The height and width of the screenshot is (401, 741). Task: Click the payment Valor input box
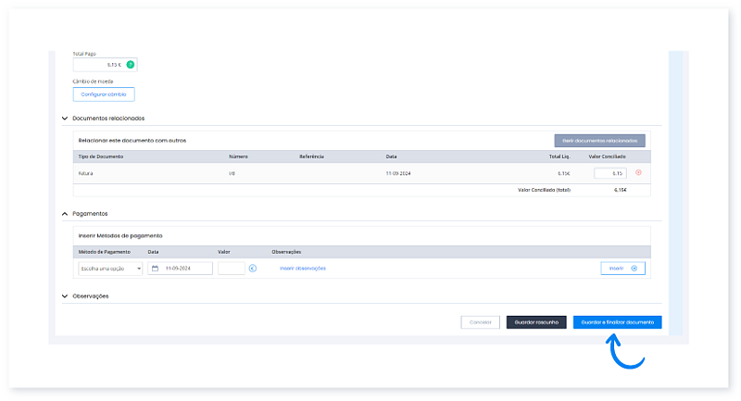coord(232,269)
